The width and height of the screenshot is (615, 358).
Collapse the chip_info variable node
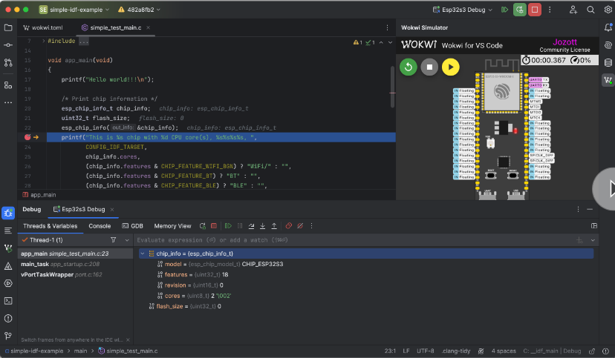(142, 253)
